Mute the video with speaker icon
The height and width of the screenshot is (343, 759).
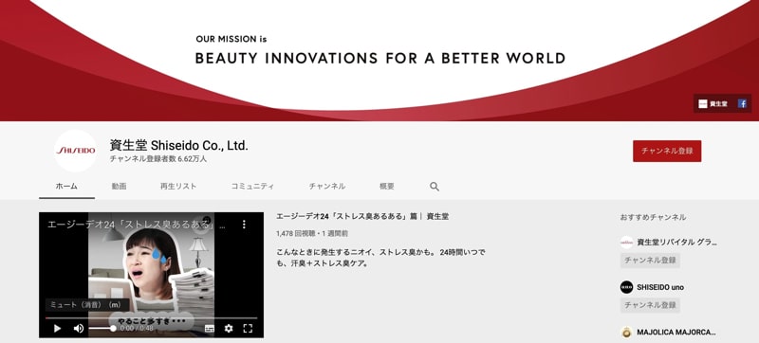coord(79,329)
